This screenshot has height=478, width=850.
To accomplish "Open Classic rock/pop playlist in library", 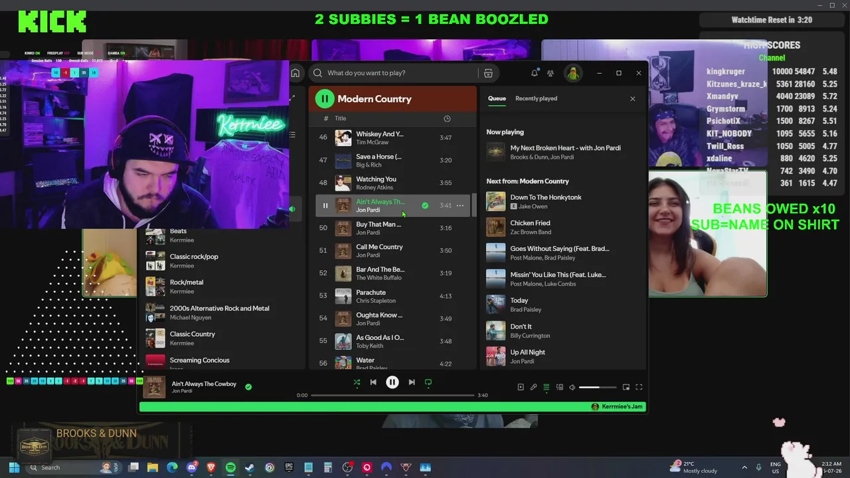I will 222,261.
